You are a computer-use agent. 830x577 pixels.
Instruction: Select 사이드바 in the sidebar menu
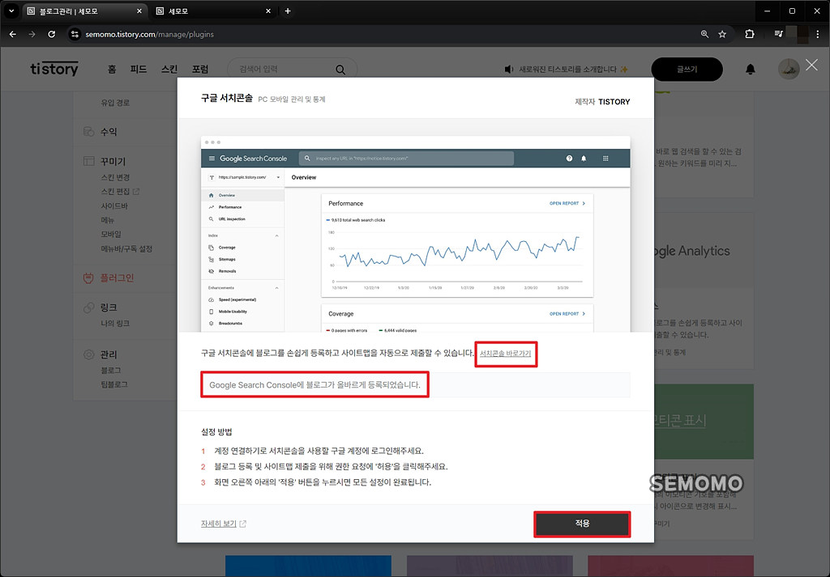(114, 206)
